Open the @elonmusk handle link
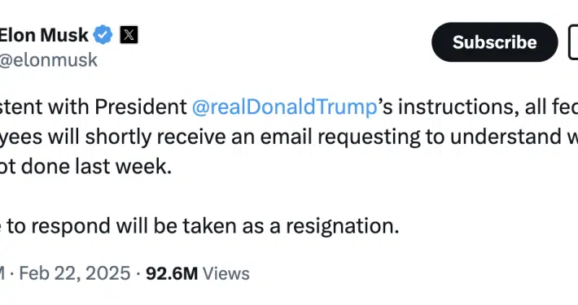 pyautogui.click(x=48, y=60)
